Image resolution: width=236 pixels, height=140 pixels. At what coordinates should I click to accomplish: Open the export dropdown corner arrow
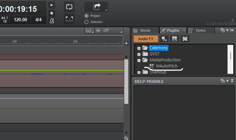pos(106,10)
